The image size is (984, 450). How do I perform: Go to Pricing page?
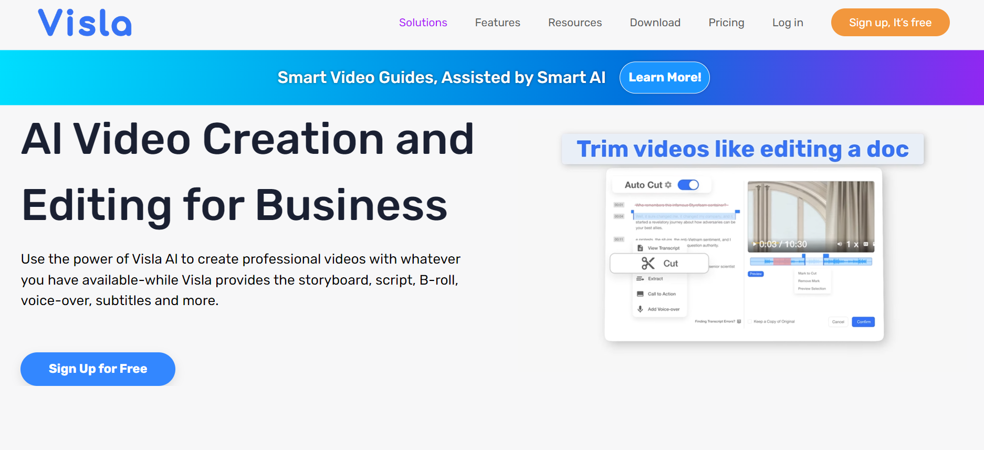(726, 23)
